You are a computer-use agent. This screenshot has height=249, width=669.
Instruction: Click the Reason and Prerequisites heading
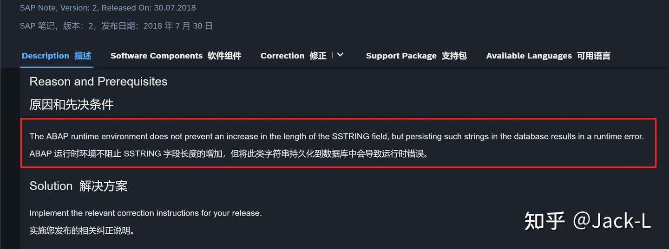click(98, 82)
